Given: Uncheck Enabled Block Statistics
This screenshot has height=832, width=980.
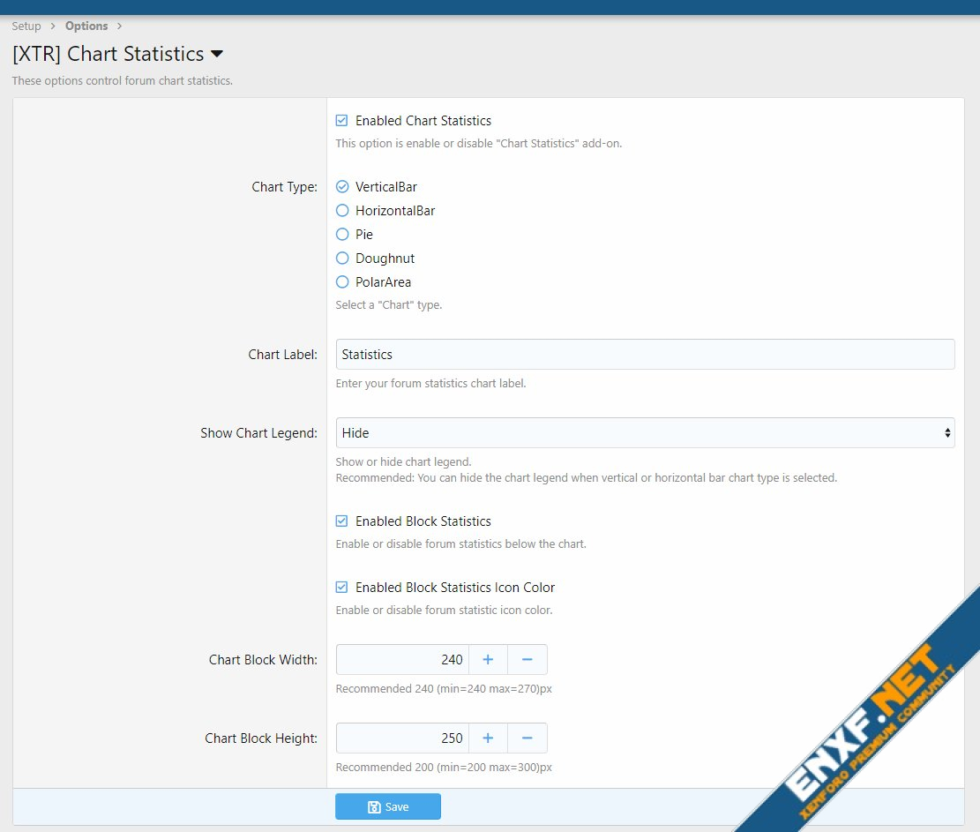Looking at the screenshot, I should (342, 521).
